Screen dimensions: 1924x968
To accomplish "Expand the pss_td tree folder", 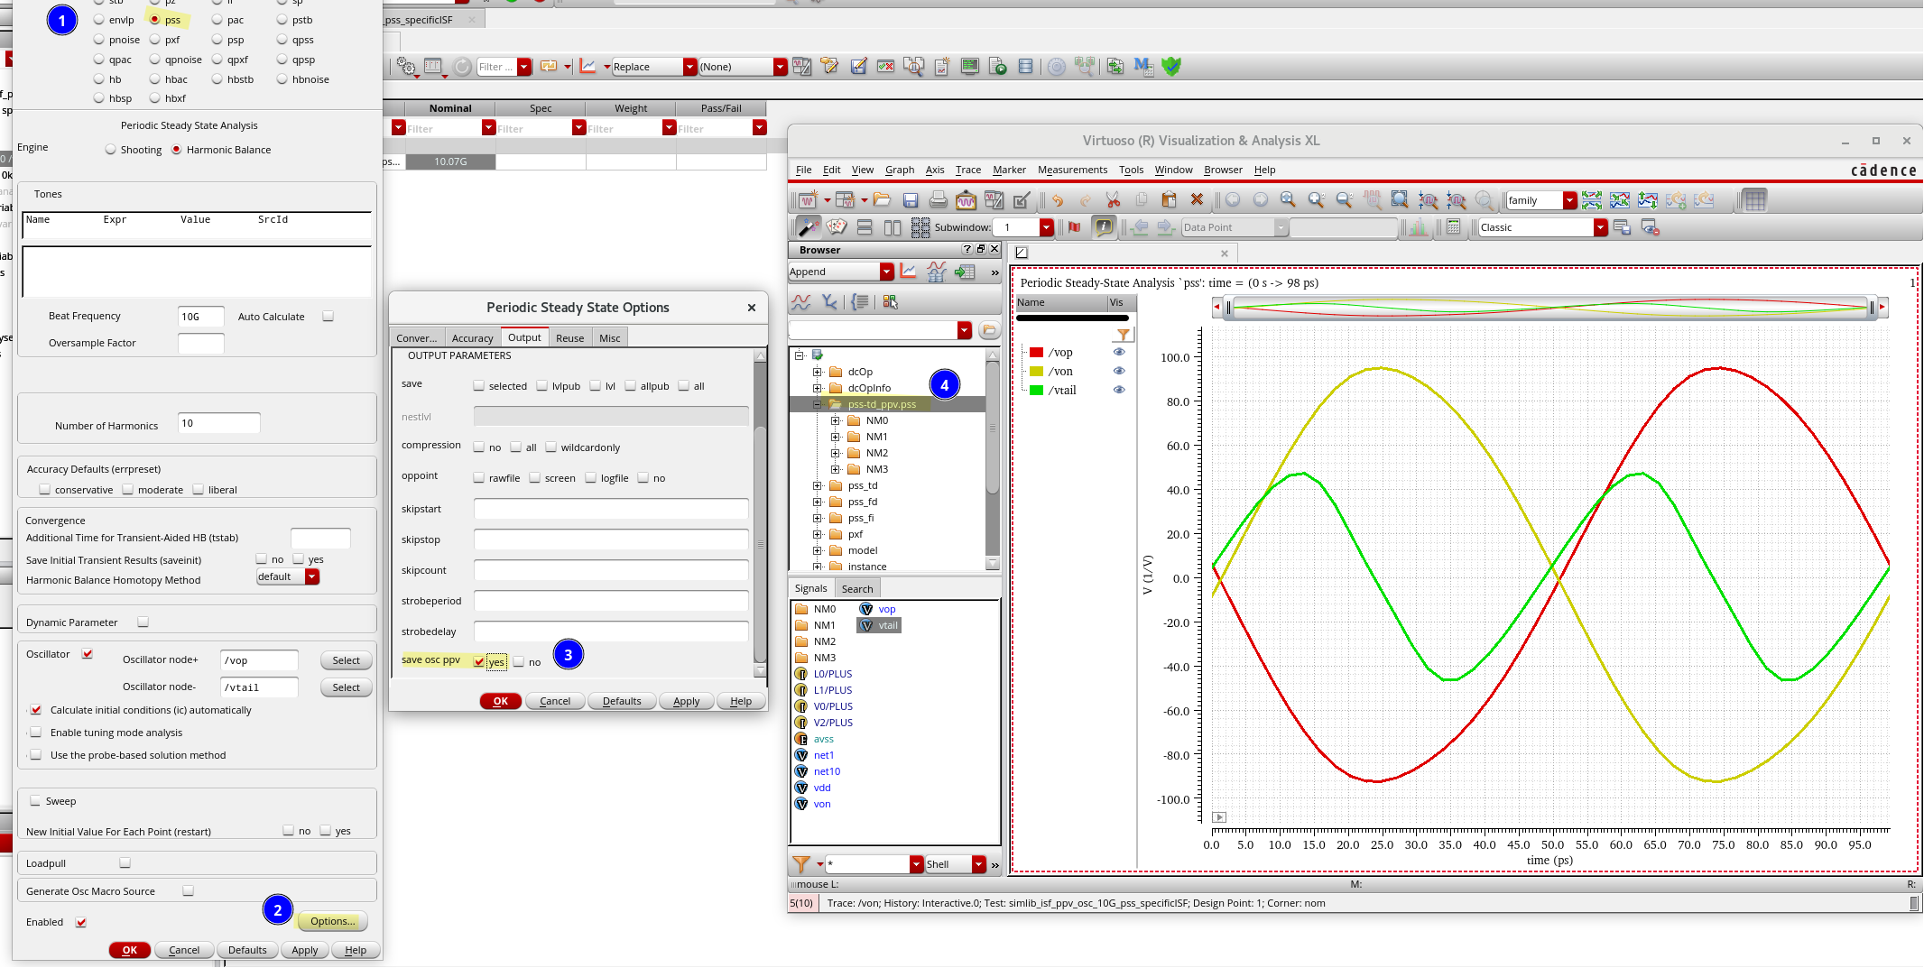I will click(x=818, y=486).
